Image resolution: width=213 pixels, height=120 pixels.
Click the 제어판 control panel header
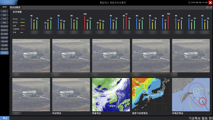coord(5,7)
